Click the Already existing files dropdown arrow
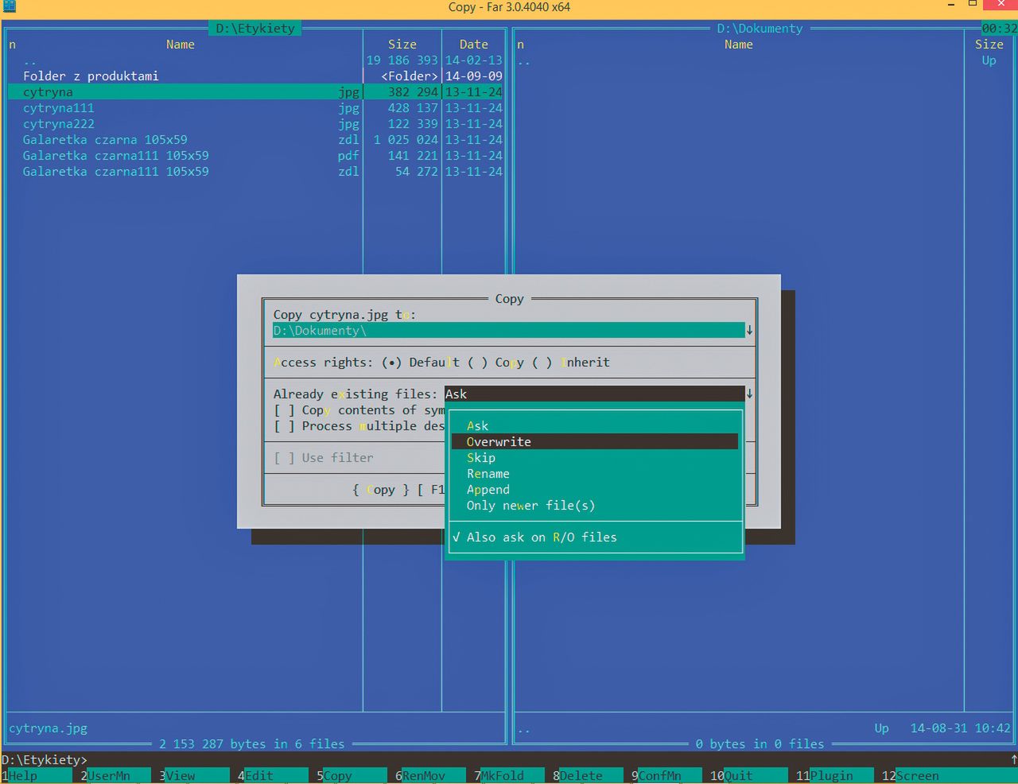 (x=749, y=394)
